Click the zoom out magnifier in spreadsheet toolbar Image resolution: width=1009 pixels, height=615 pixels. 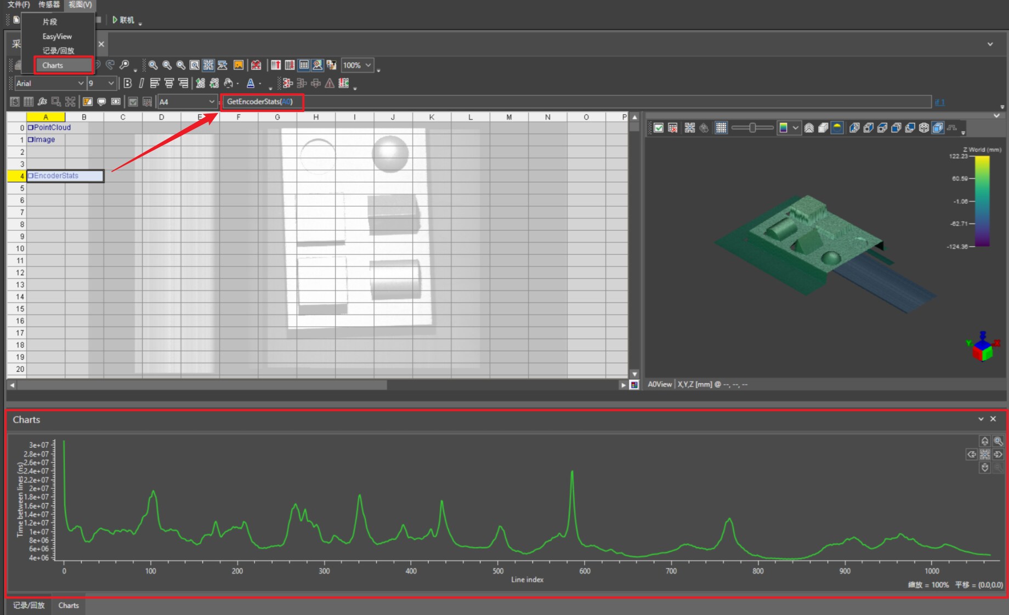pyautogui.click(x=167, y=65)
